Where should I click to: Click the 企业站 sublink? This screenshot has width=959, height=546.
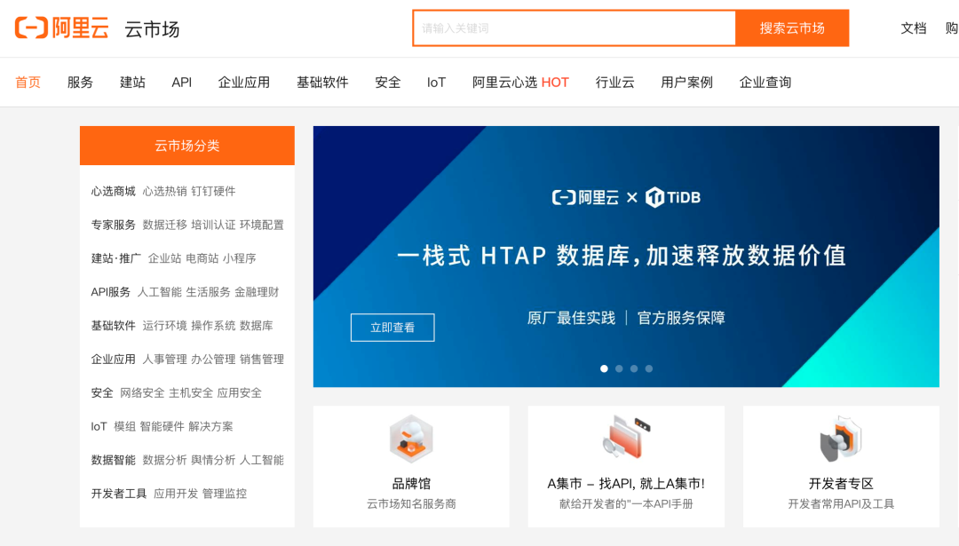(x=164, y=258)
